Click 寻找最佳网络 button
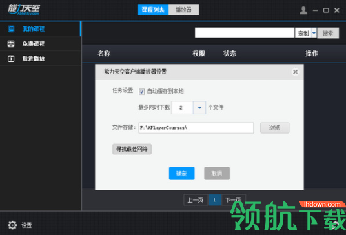Screen dimensions: 346x235 [132, 149]
